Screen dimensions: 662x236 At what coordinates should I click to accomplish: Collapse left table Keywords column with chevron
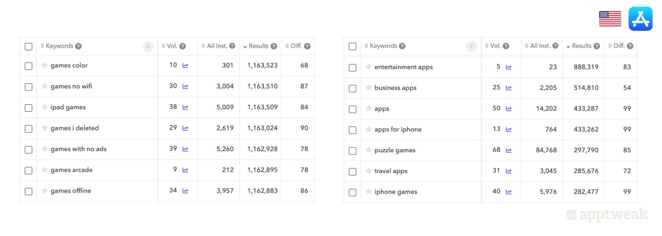point(148,46)
